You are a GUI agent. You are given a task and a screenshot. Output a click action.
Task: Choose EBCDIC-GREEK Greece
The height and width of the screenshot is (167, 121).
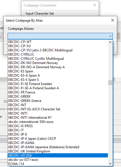click(x=58, y=101)
